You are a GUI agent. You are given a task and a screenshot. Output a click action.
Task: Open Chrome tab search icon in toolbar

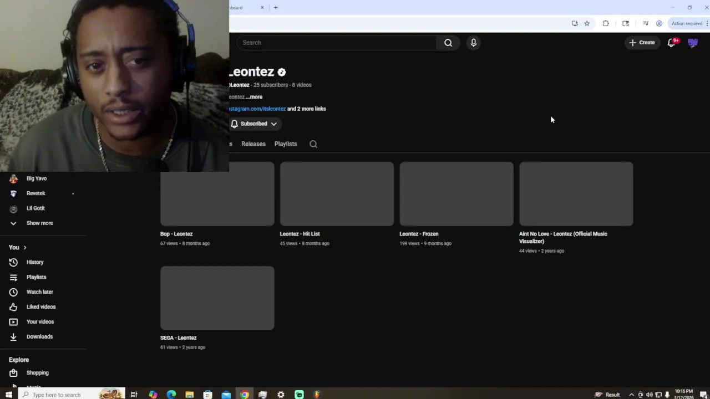(x=626, y=23)
